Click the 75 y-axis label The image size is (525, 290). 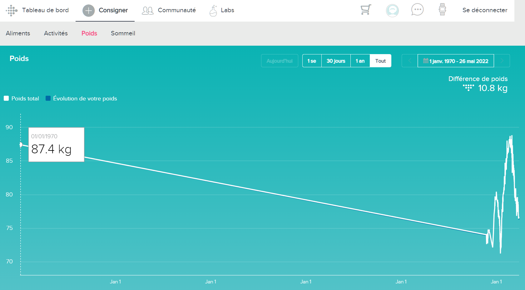pos(9,228)
